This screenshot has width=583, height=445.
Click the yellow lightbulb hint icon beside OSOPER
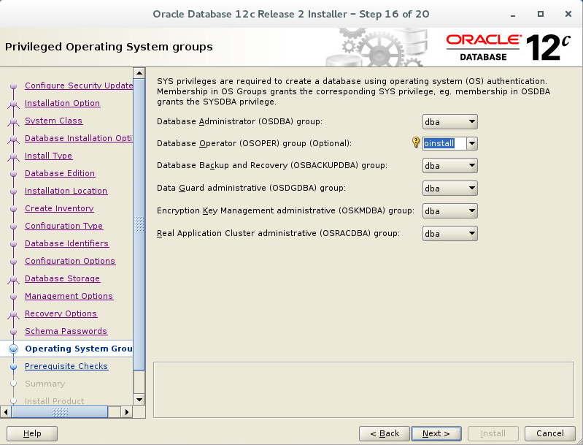[x=416, y=142]
